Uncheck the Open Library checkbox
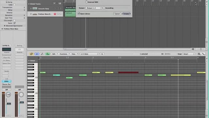Viewport: 209px width, 118px height. point(79,14)
